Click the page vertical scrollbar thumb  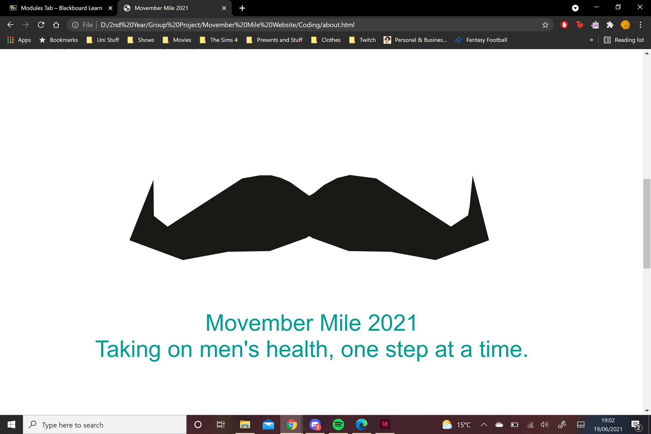pos(647,223)
